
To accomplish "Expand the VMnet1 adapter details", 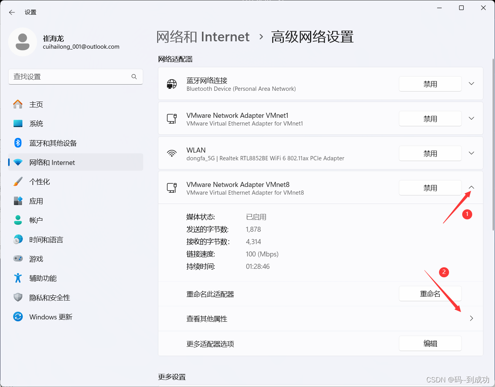I will pyautogui.click(x=471, y=119).
